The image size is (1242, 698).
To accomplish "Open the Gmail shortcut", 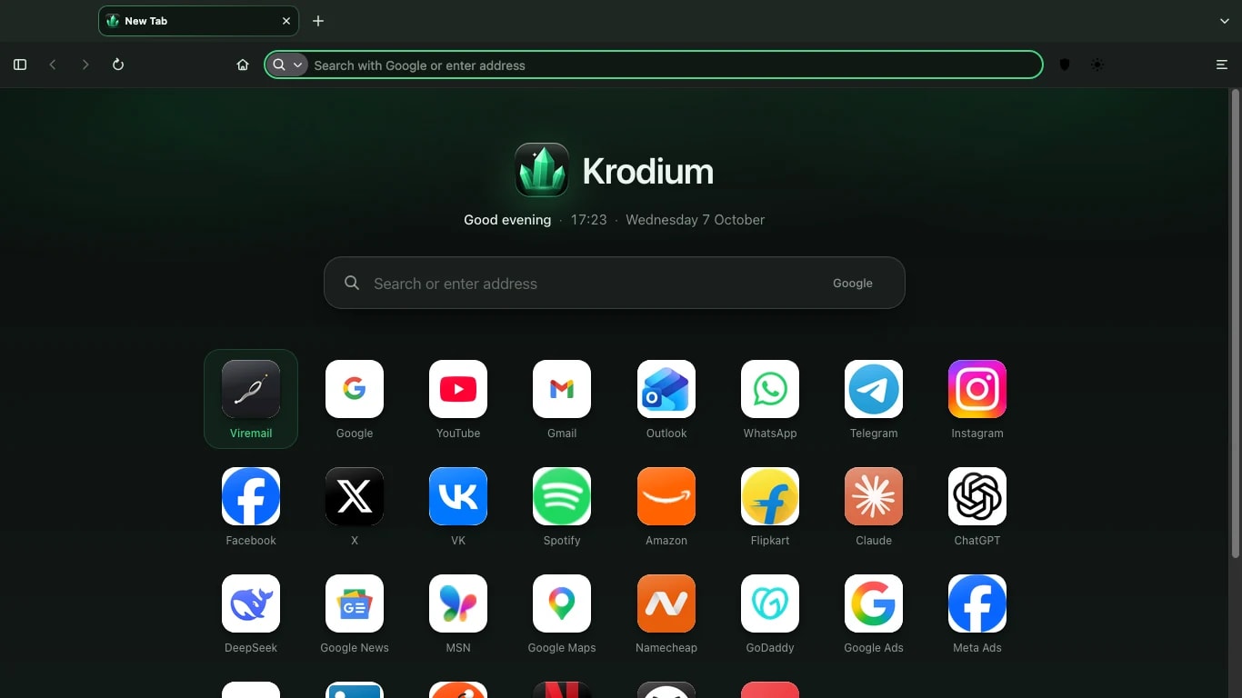I will 562,399.
